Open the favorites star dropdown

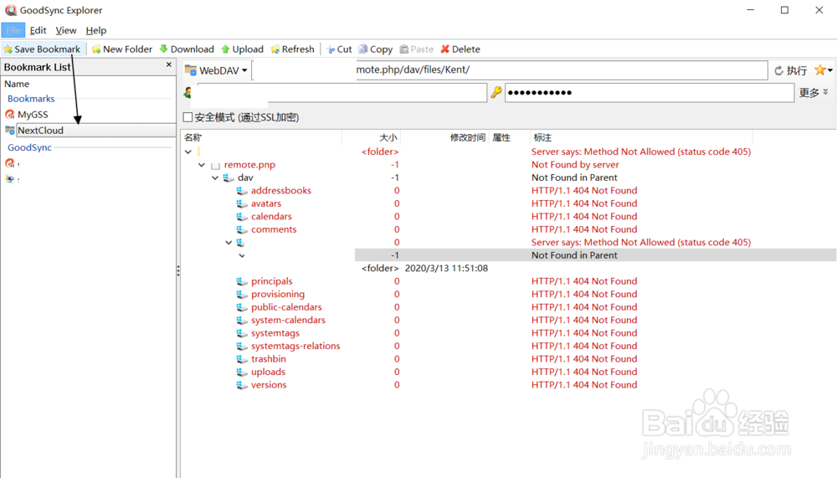click(824, 70)
